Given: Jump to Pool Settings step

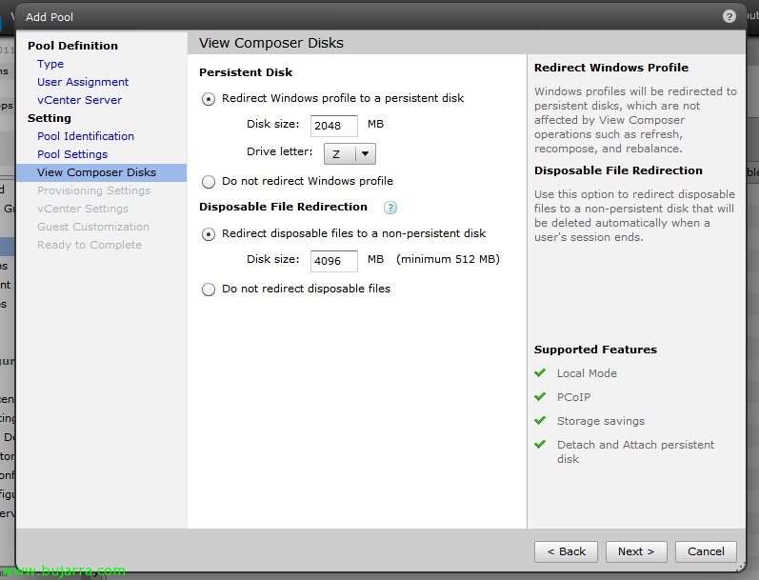Looking at the screenshot, I should coord(72,154).
